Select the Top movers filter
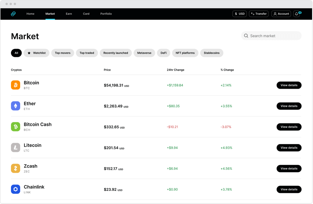Viewport: 313px width, 204px height. coord(63,53)
